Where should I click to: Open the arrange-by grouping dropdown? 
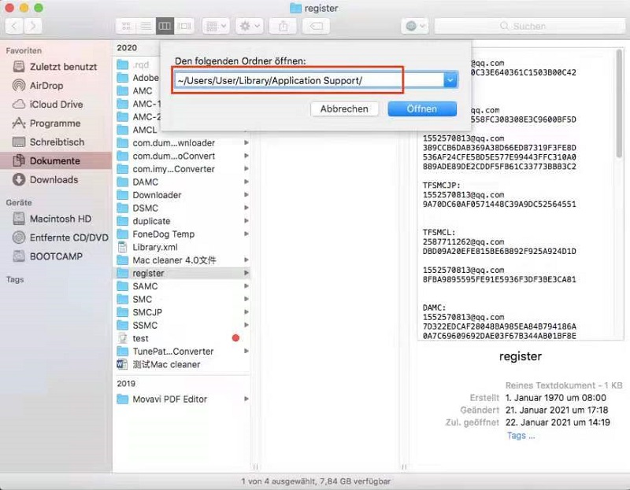click(x=216, y=26)
